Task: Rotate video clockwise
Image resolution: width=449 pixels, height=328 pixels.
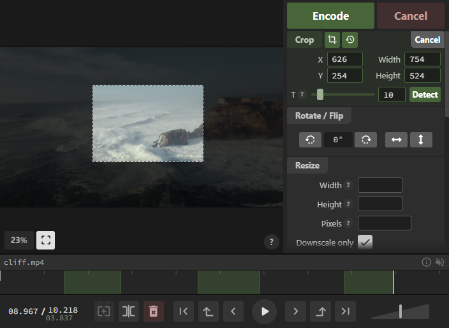Action: pyautogui.click(x=365, y=140)
